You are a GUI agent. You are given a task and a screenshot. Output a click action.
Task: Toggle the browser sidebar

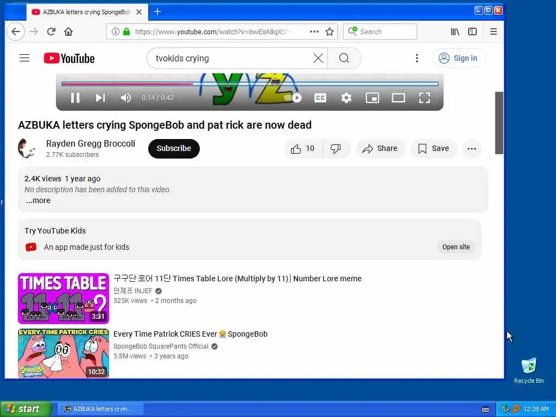[472, 31]
